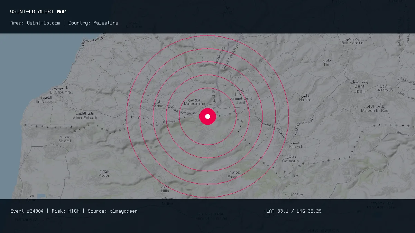Click the 1003 m elevation label
The width and height of the screenshot is (415, 233).
(297, 195)
